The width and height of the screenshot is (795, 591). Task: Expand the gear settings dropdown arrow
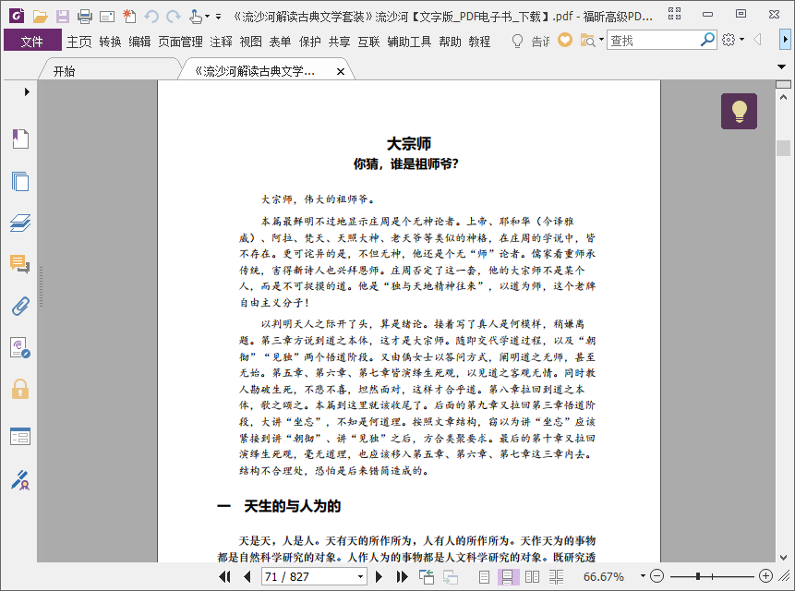741,40
